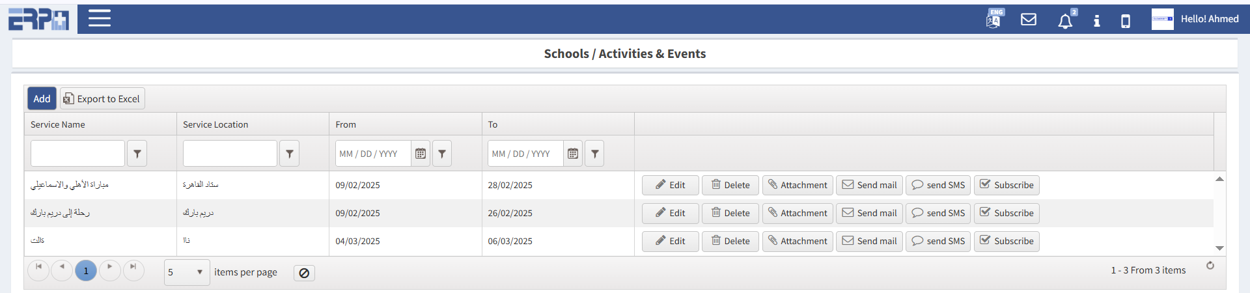This screenshot has height=293, width=1250.
Task: Open the From date calendar picker
Action: tap(421, 154)
